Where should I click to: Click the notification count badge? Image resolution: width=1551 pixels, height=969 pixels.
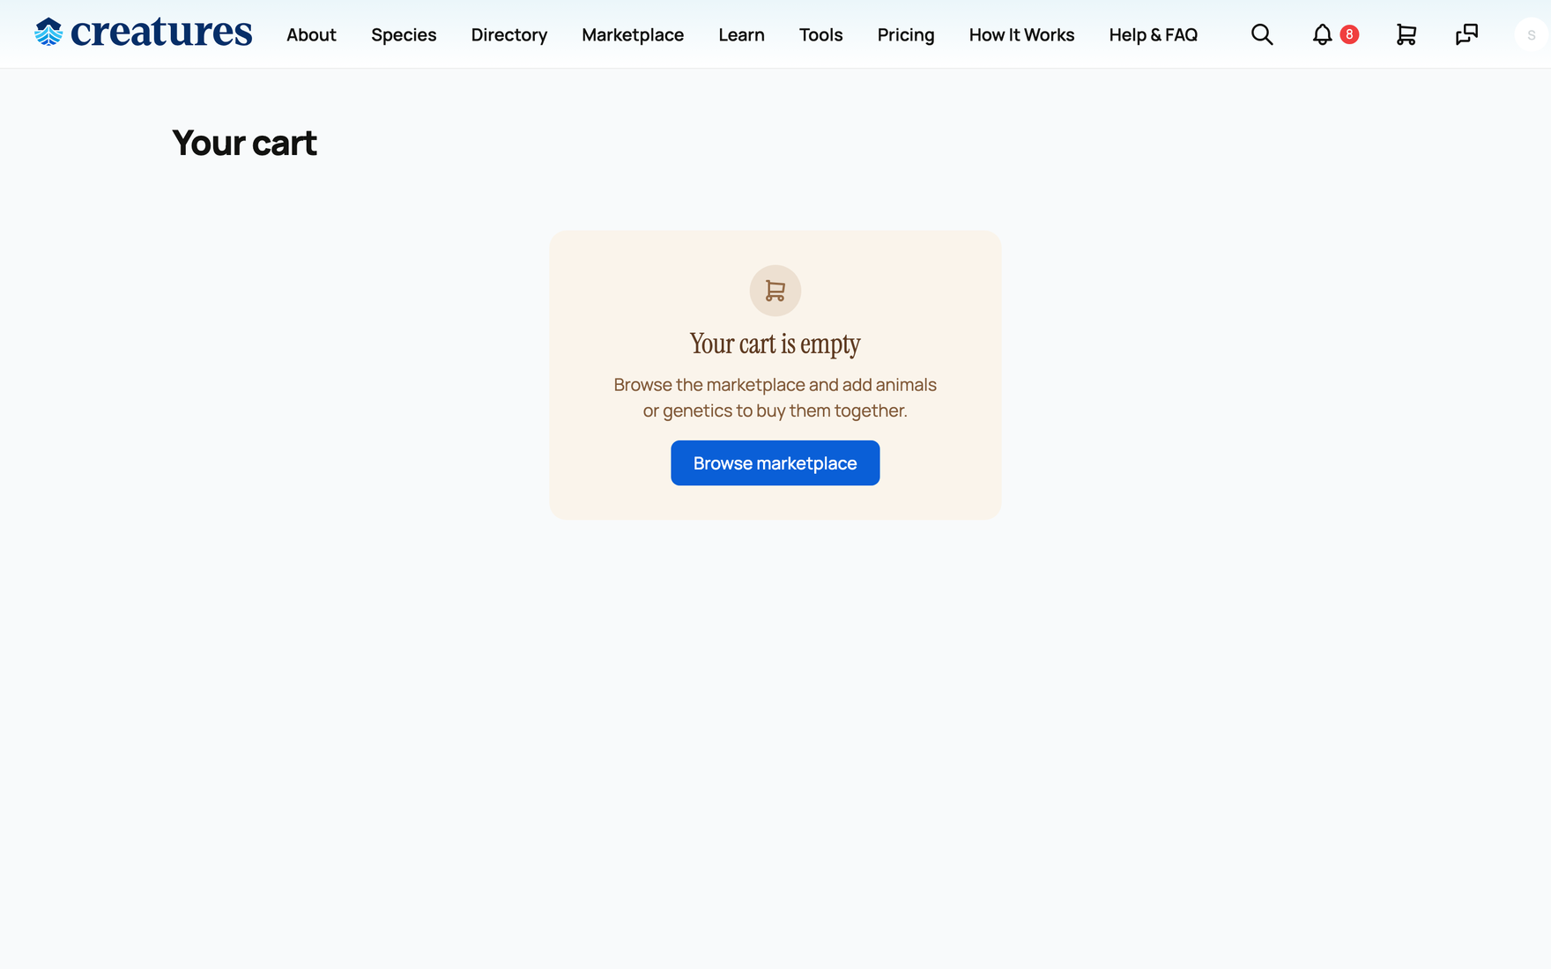[1349, 34]
